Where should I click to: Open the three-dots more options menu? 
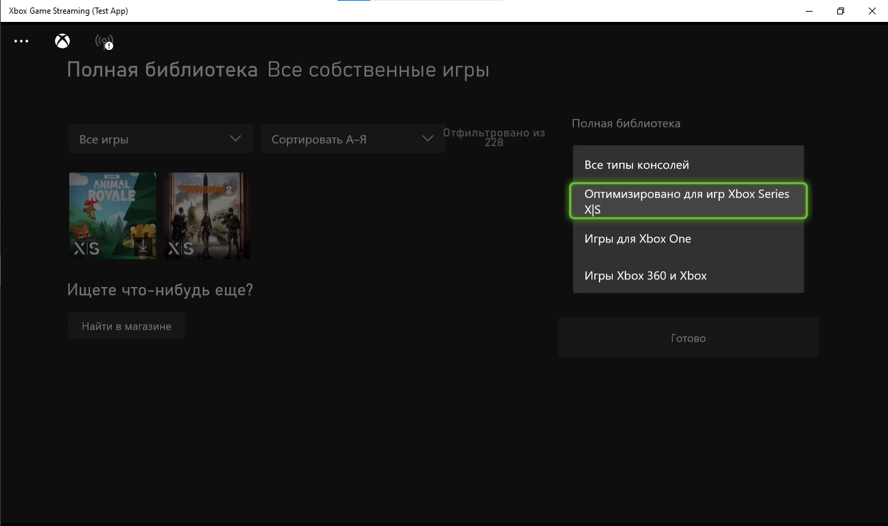(21, 41)
